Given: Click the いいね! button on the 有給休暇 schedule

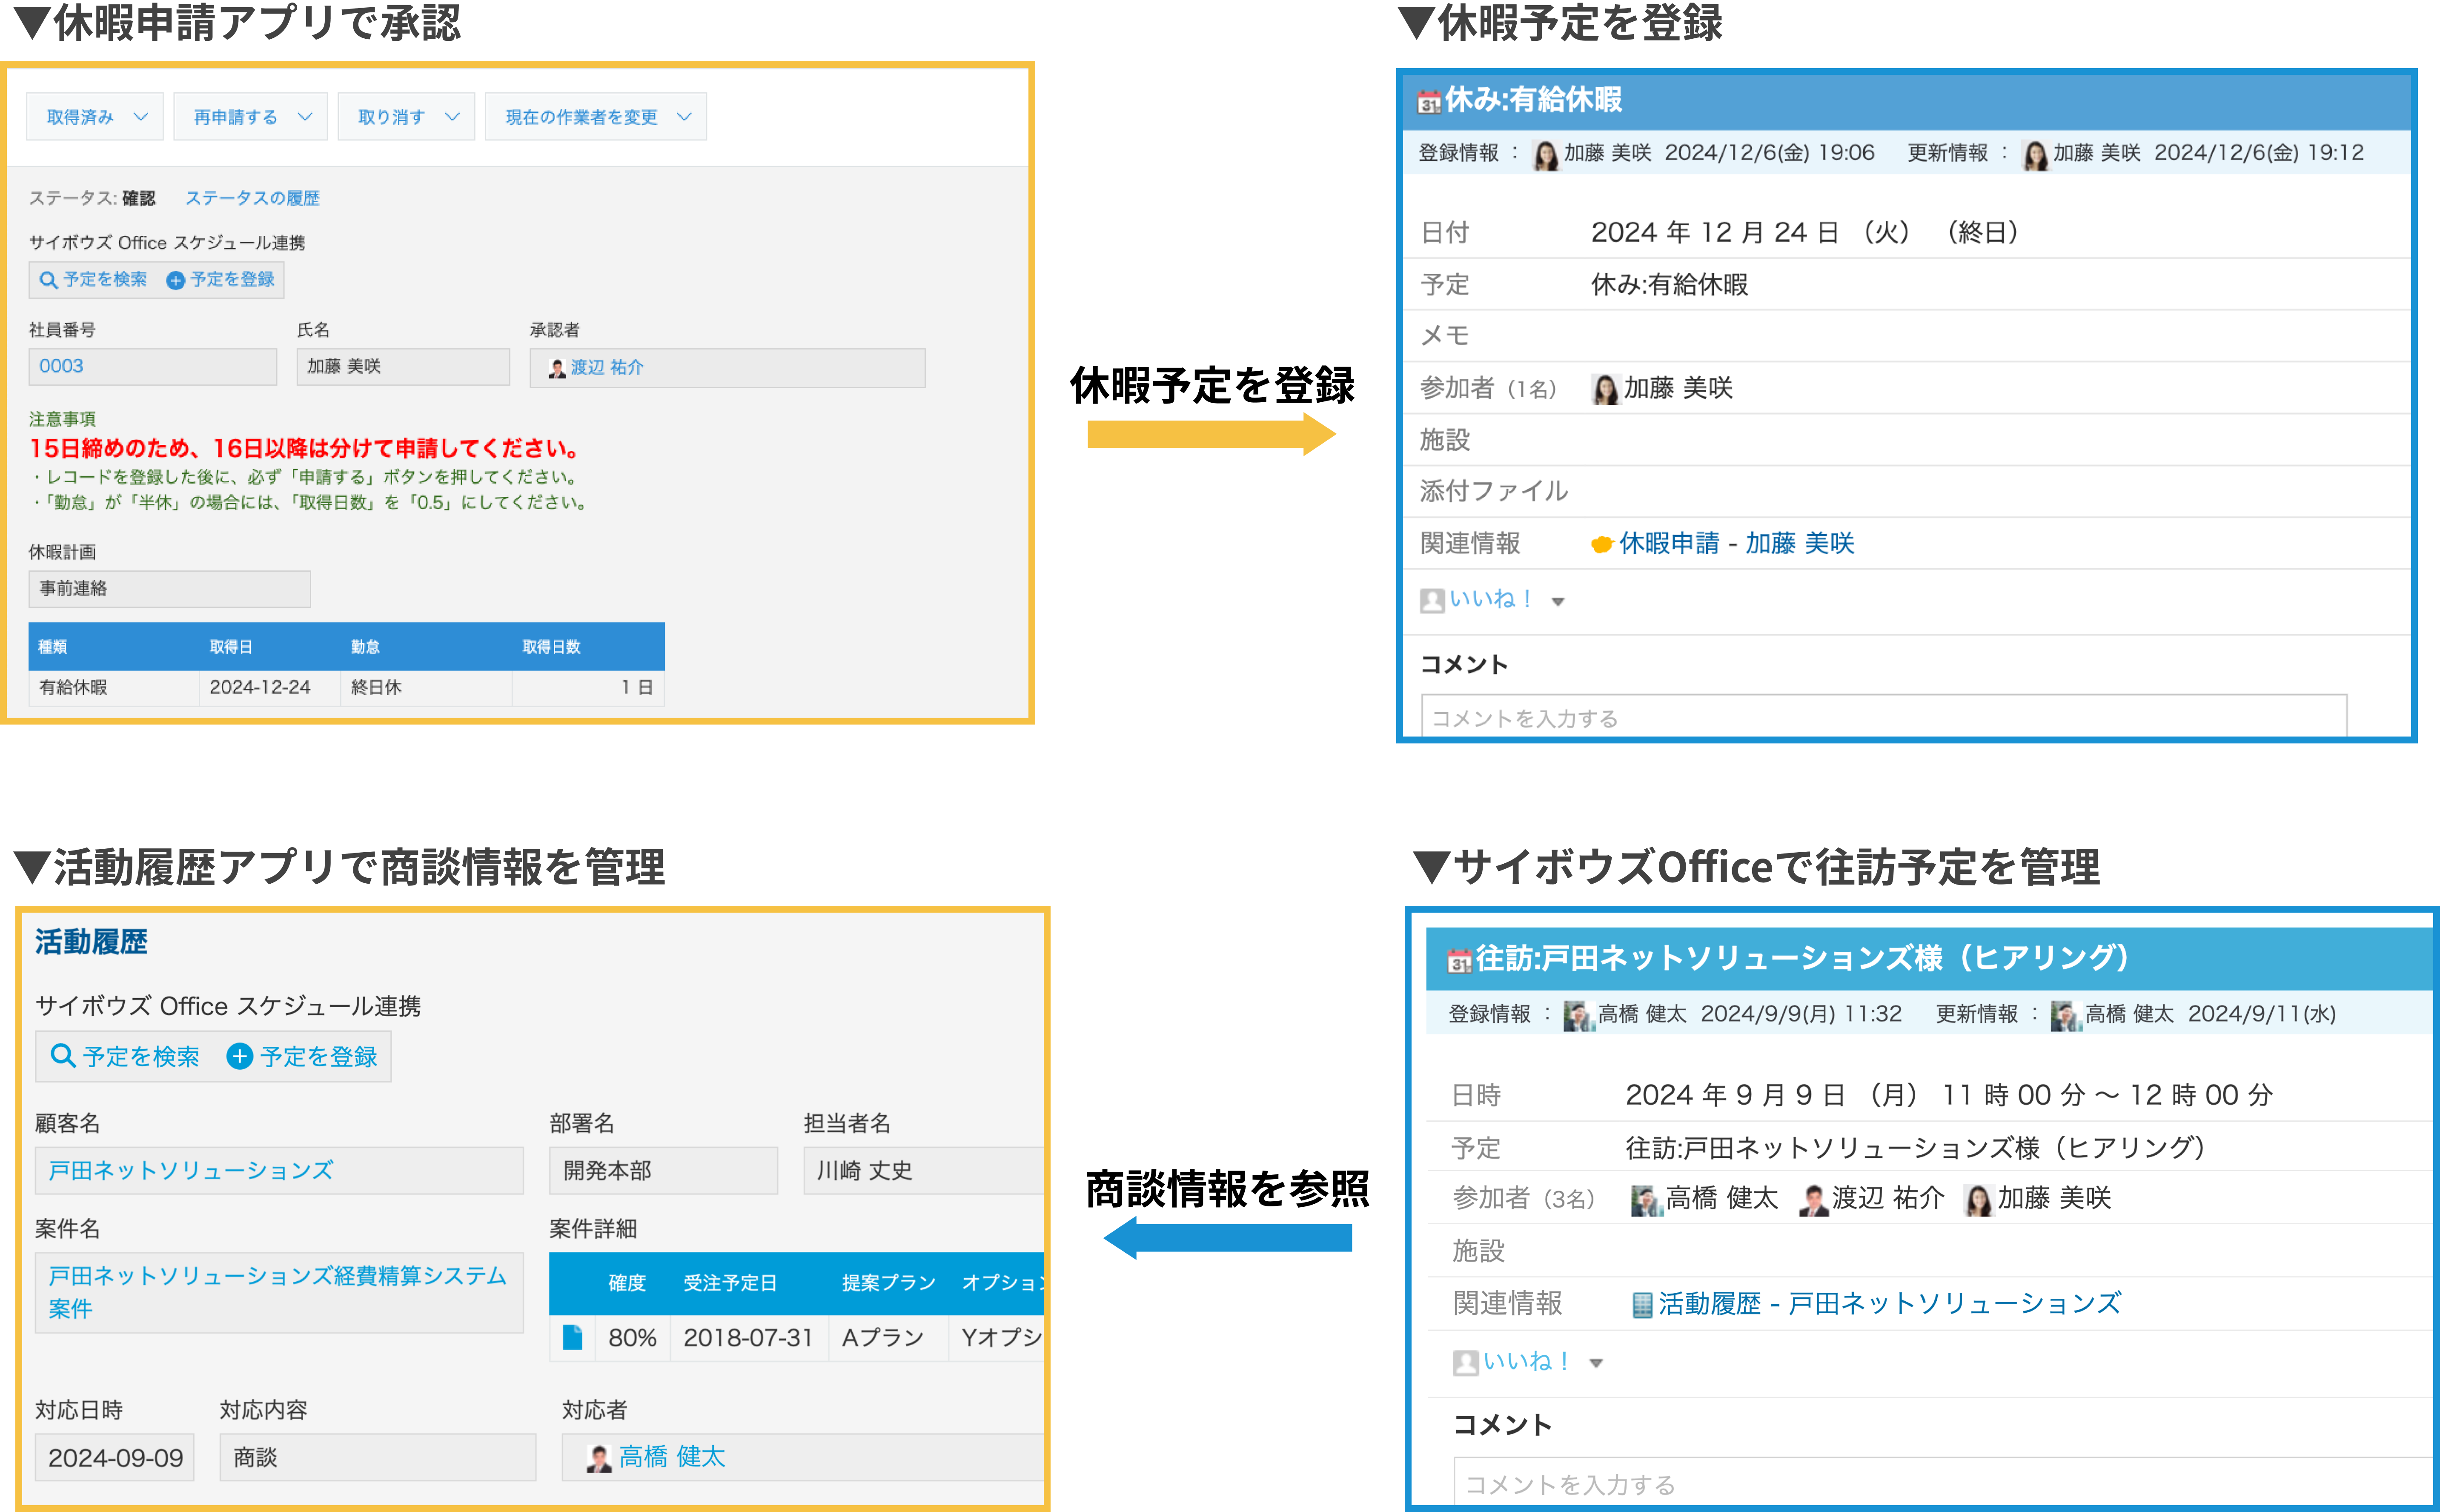Looking at the screenshot, I should coord(1490,599).
